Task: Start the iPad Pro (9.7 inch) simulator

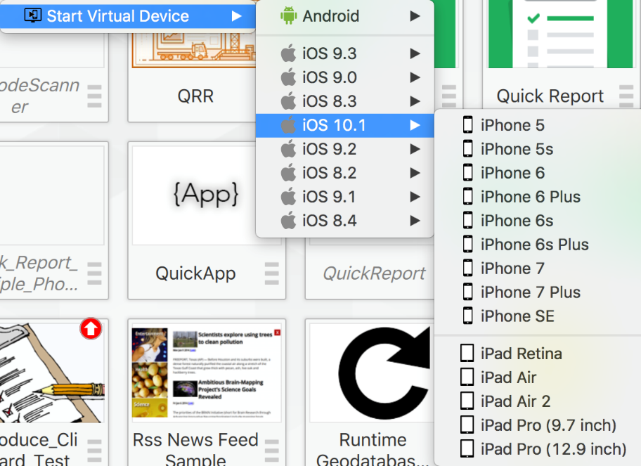Action: tap(538, 425)
